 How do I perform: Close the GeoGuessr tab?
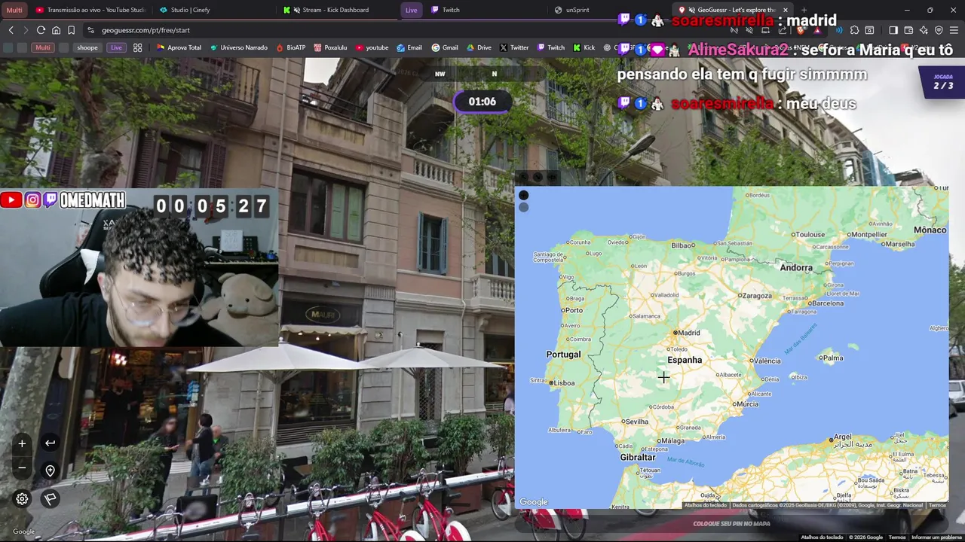tap(785, 10)
